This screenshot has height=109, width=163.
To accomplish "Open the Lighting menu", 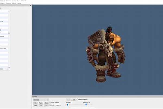I will (2, 3).
